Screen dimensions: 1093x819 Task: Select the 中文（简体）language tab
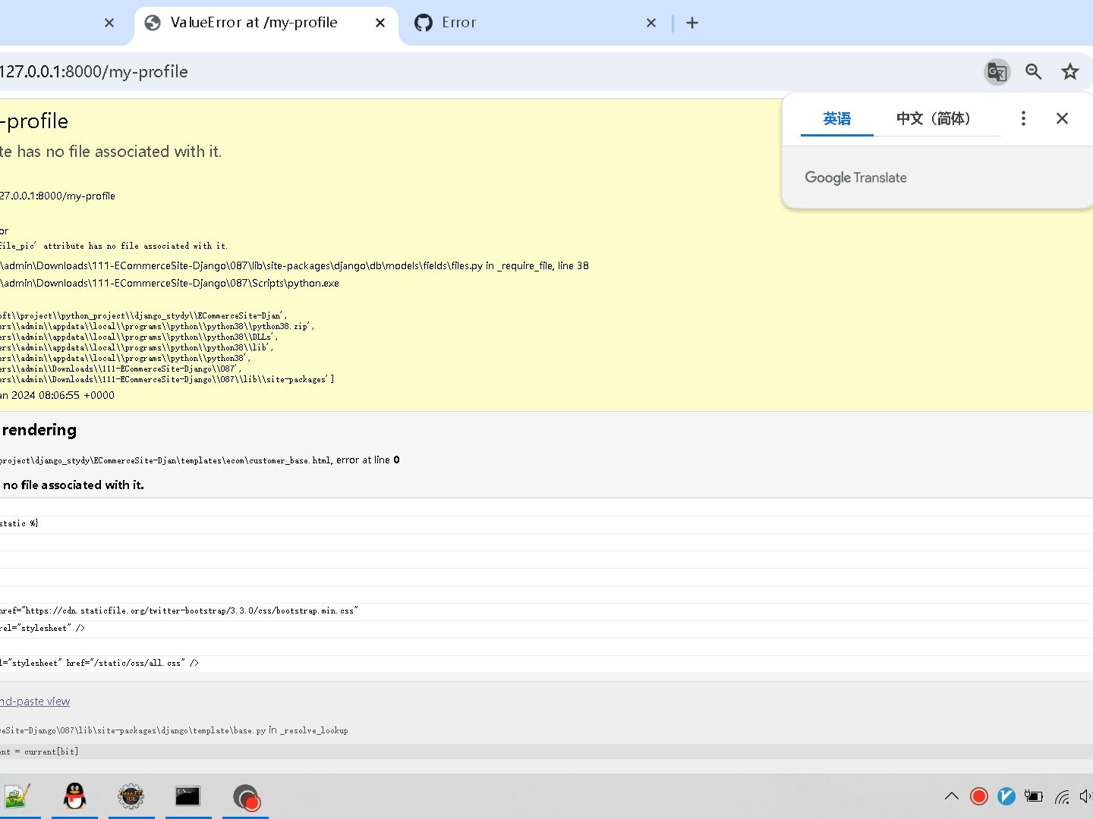(933, 118)
